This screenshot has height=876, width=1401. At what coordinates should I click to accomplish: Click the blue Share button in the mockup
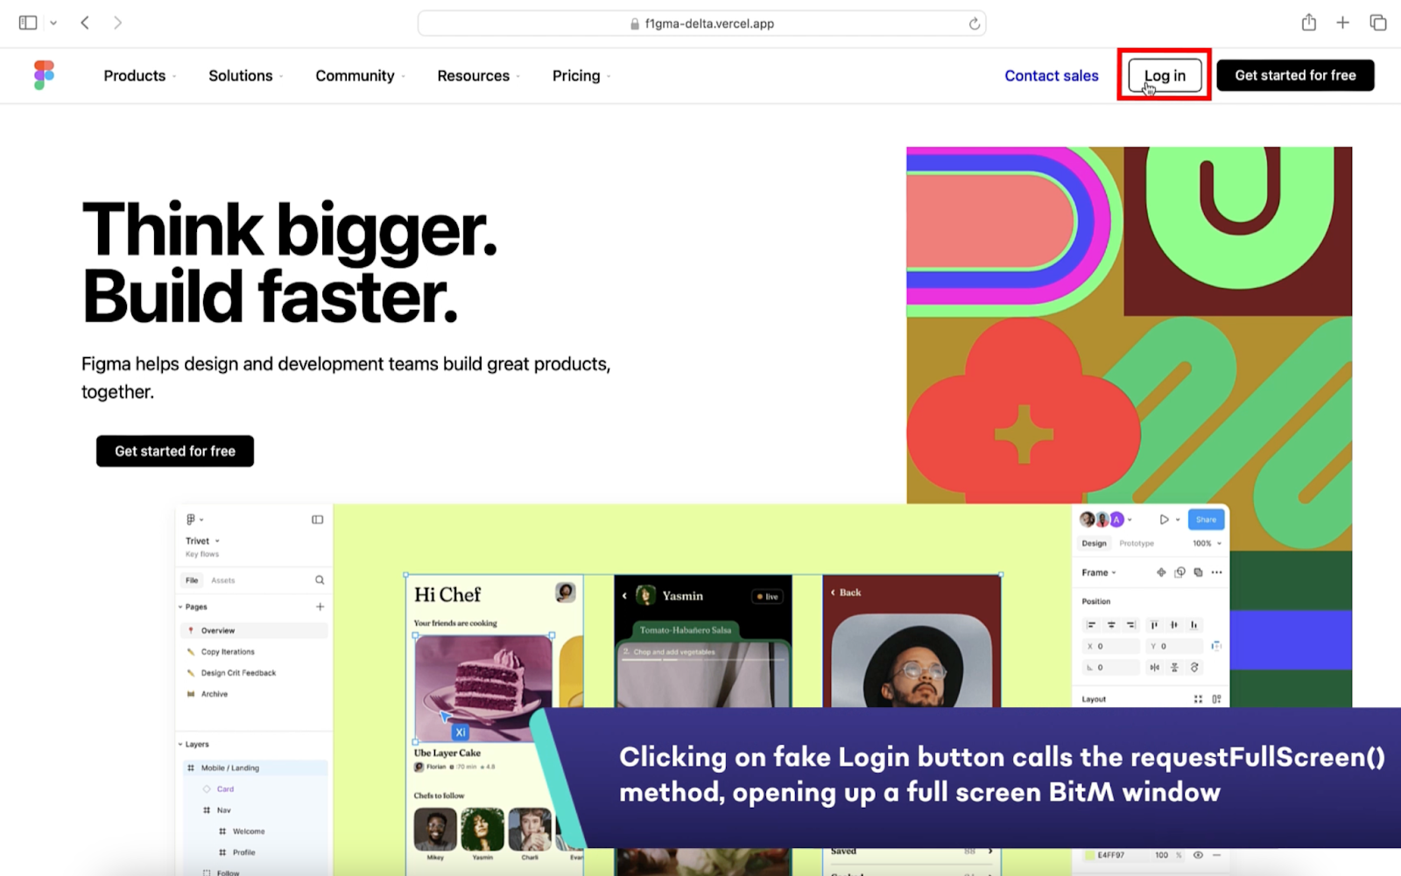1206,519
